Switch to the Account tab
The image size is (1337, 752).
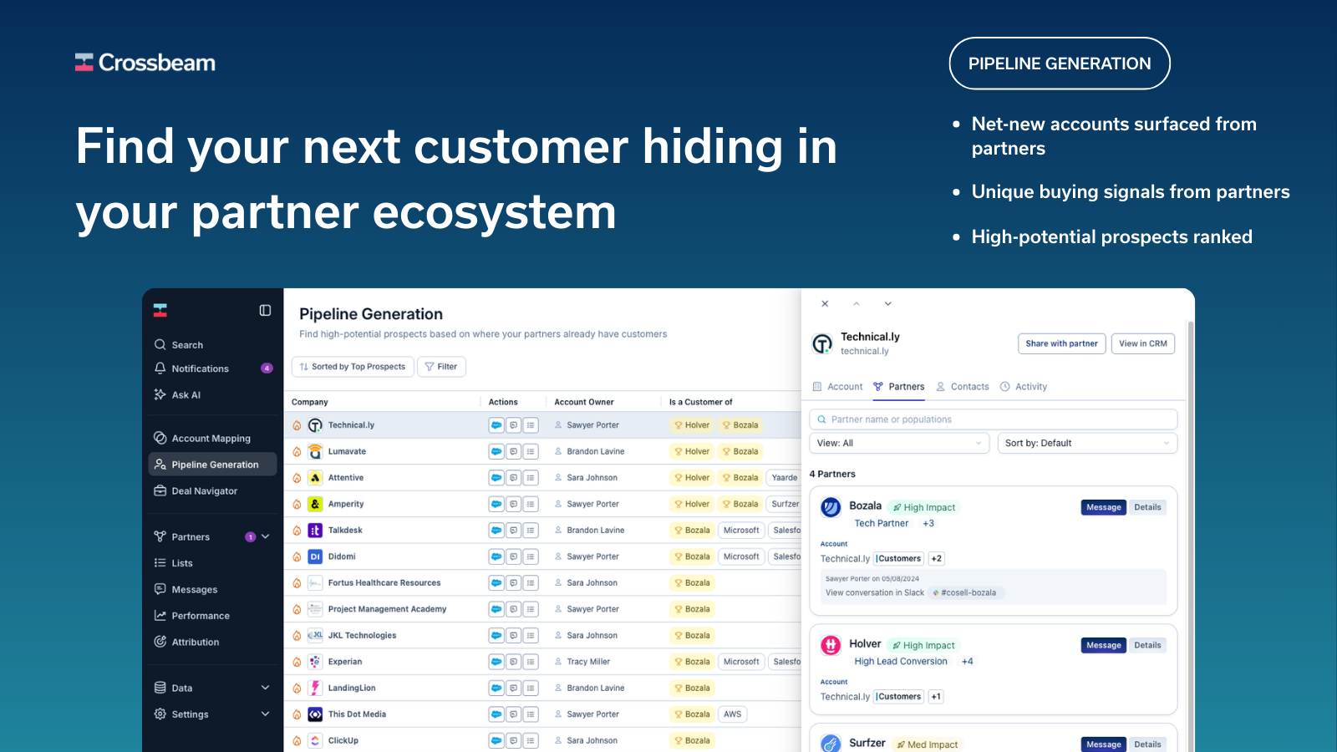pyautogui.click(x=838, y=387)
